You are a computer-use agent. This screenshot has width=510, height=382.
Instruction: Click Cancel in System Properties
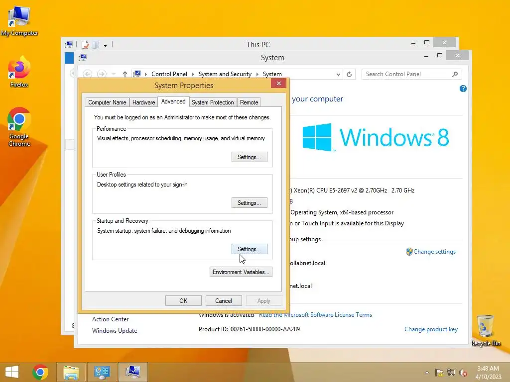(x=224, y=301)
